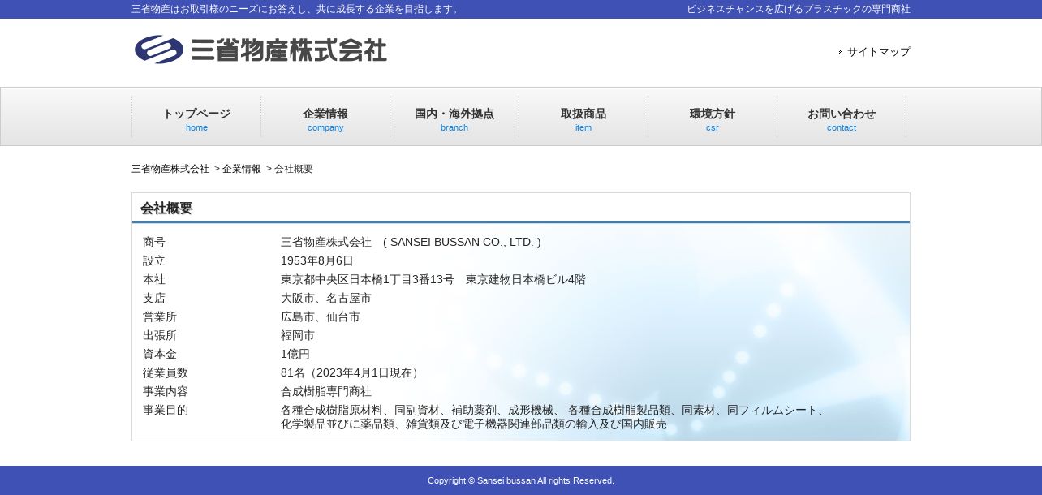
Task: Click the 事業目的 row label
Action: point(166,410)
